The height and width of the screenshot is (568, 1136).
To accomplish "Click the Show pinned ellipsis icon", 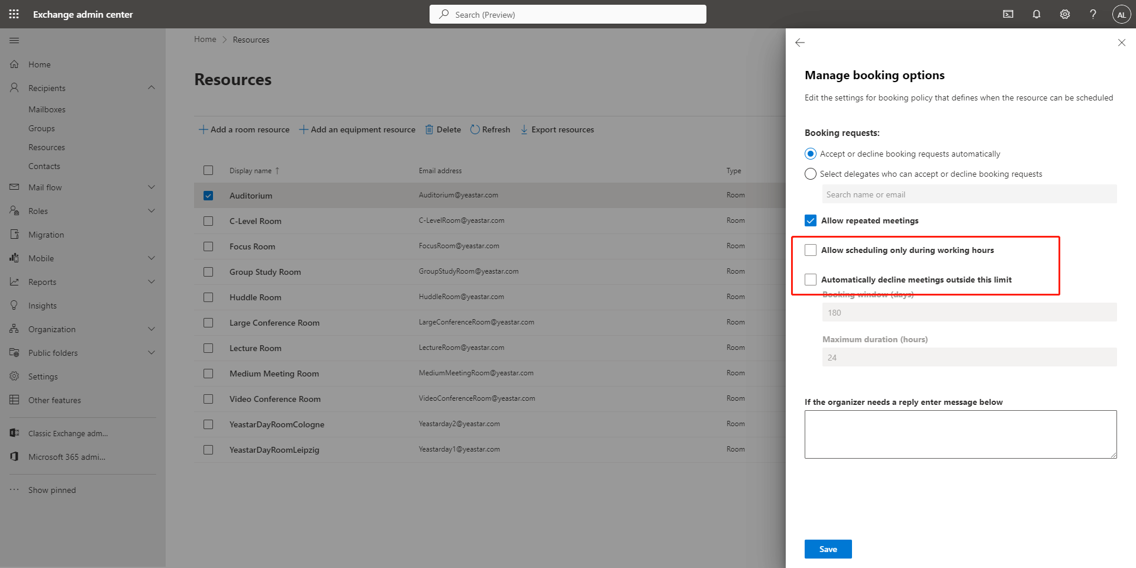I will 14,489.
